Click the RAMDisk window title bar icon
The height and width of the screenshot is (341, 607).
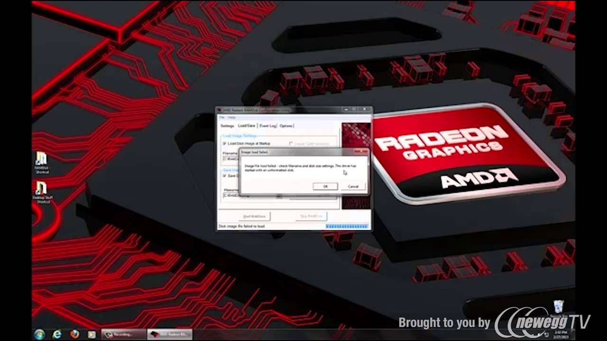pyautogui.click(x=220, y=110)
